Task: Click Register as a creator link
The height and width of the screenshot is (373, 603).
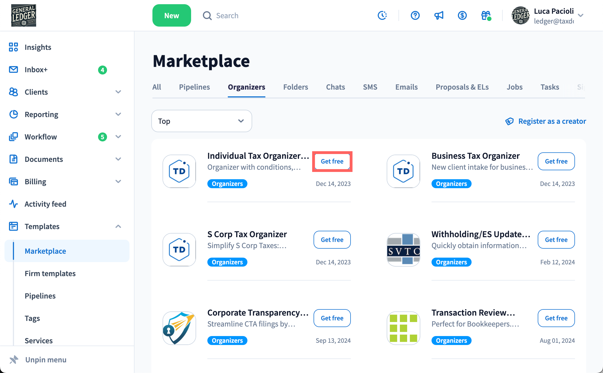Action: pos(552,121)
